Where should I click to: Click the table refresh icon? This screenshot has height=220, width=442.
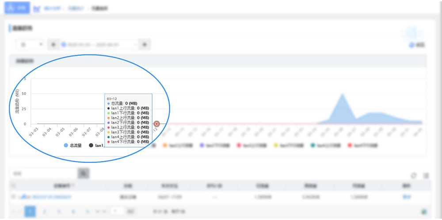(x=414, y=175)
